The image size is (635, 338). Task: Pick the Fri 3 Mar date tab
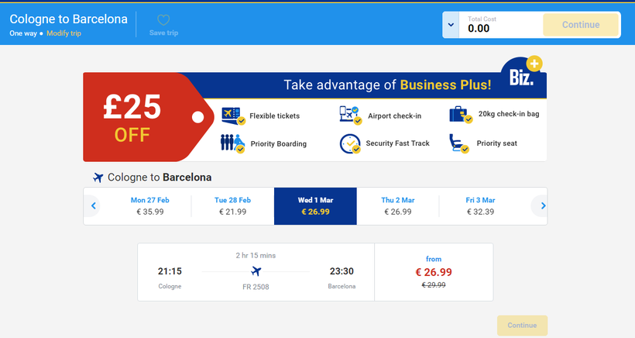480,205
